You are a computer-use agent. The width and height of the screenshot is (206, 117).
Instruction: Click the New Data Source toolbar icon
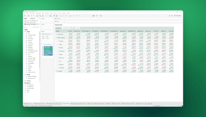click(x=40, y=16)
